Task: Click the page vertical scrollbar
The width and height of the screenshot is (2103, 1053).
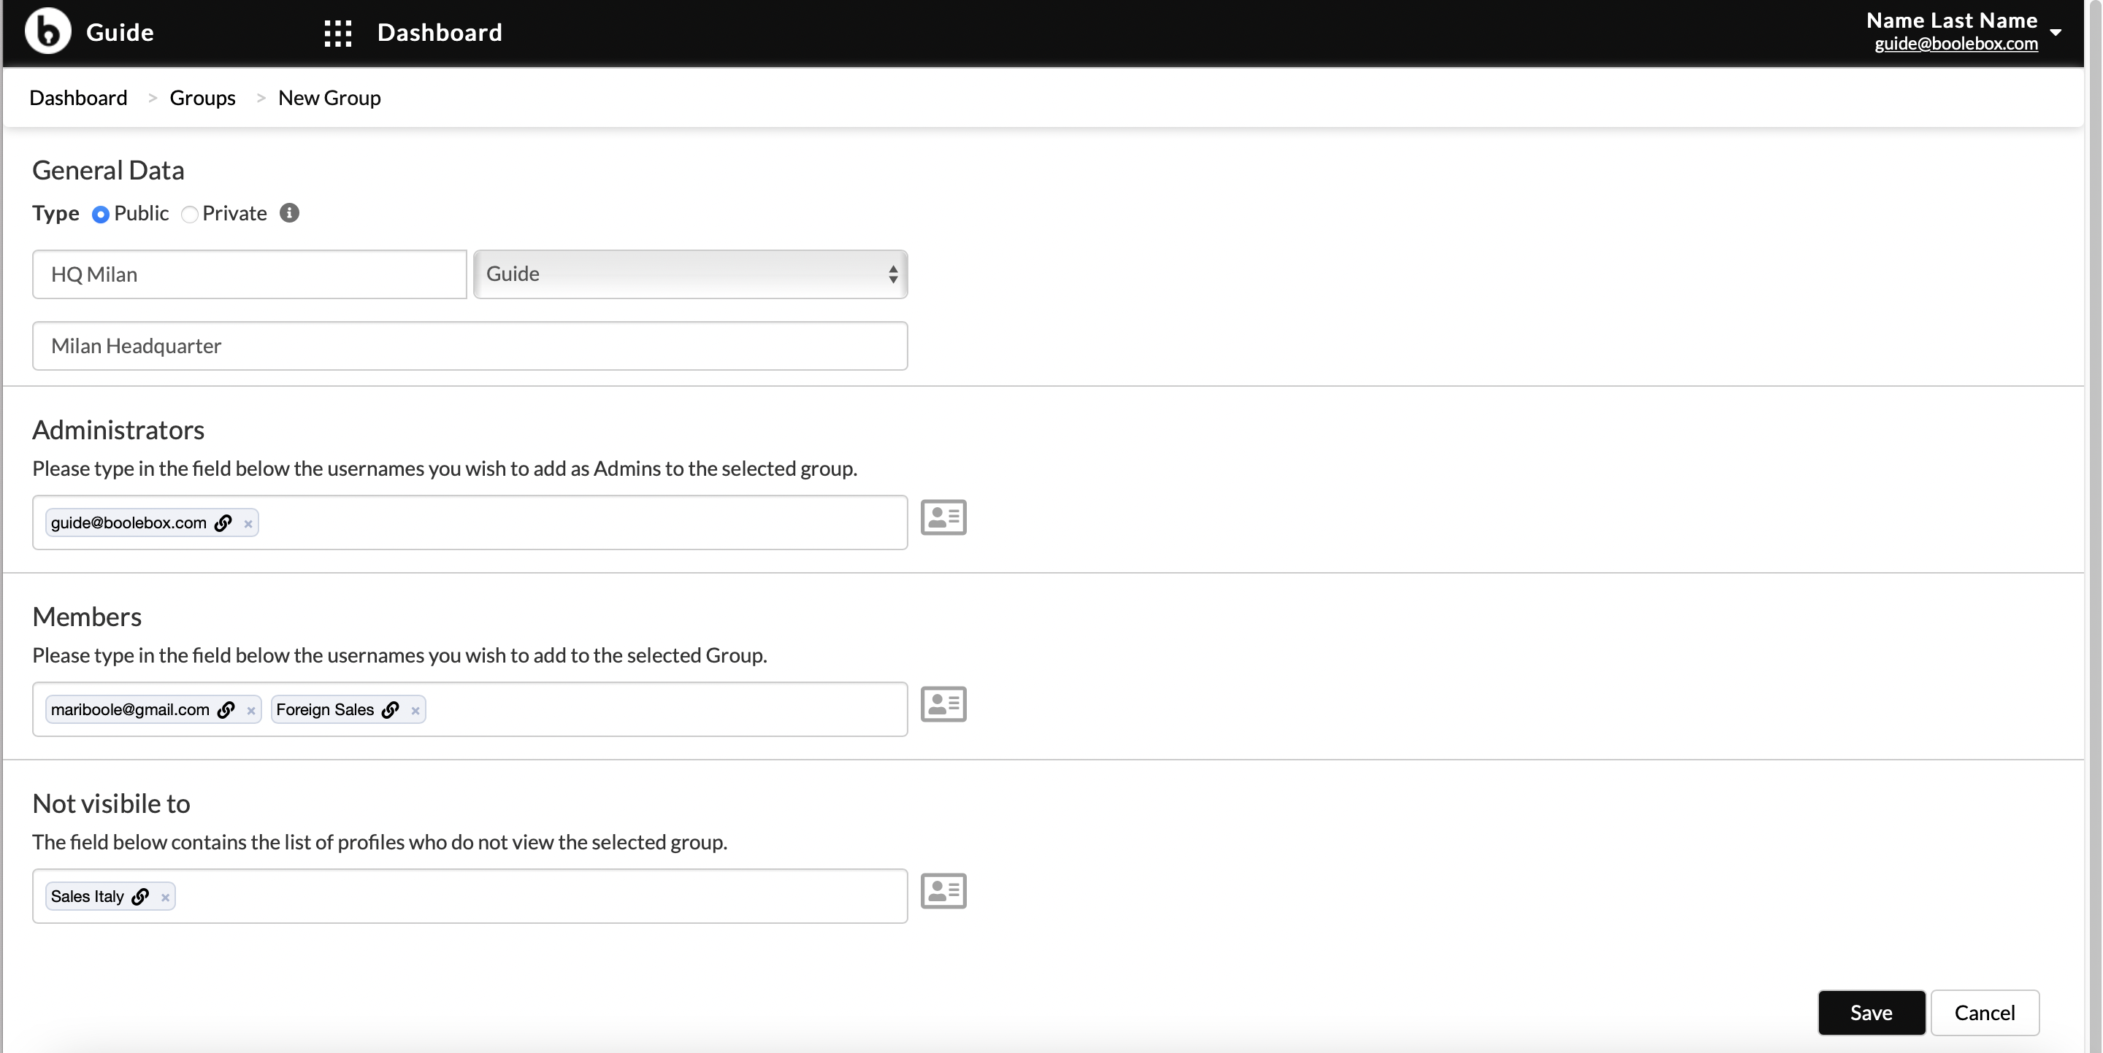Action: (2094, 526)
